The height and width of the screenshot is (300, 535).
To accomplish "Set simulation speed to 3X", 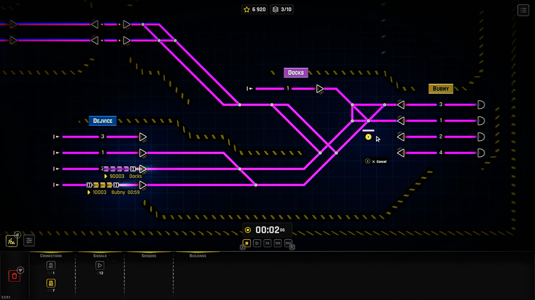I will pyautogui.click(x=267, y=243).
